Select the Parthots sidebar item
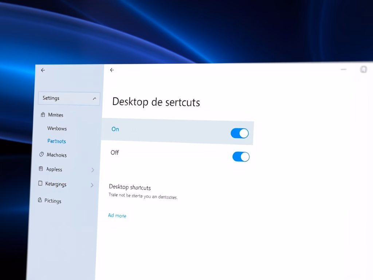The image size is (373, 280). [56, 141]
